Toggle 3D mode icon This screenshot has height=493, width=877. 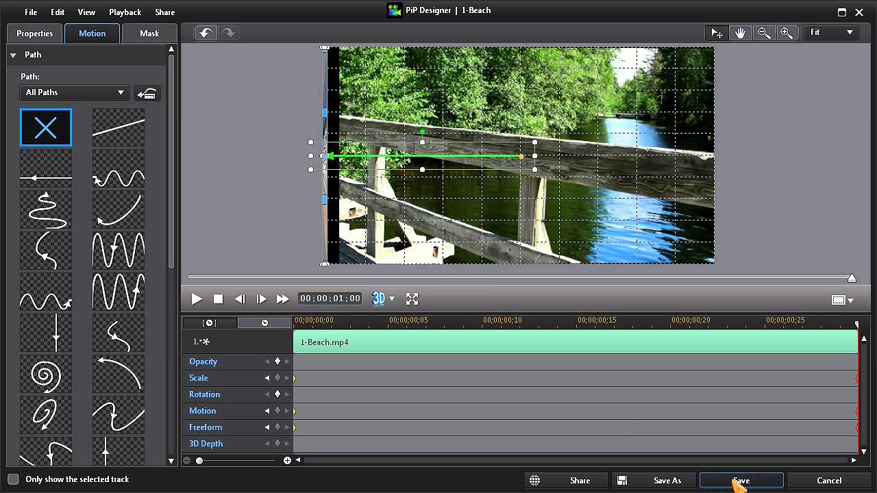(378, 299)
